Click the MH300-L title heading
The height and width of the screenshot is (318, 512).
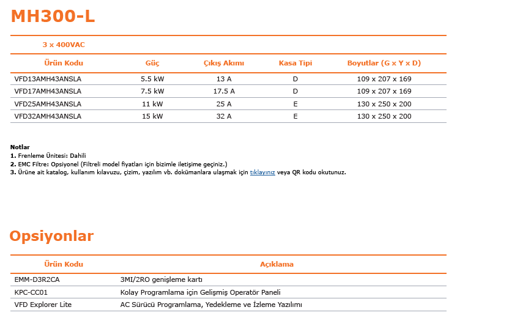tap(53, 16)
